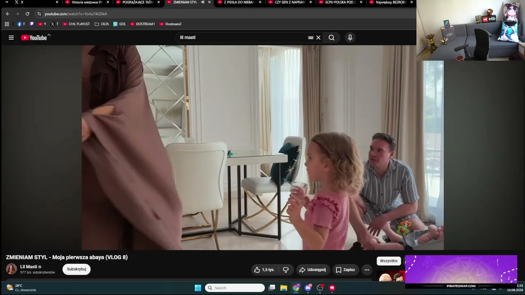Image resolution: width=525 pixels, height=295 pixels.
Task: Open Lil Masti channel avatar
Action: pos(11,269)
